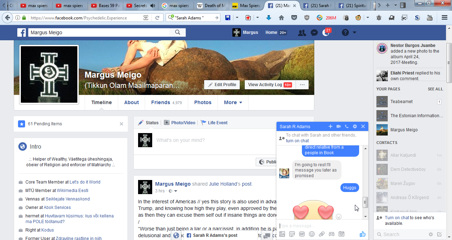
Task: Open the Timeline profile tab
Action: tap(102, 102)
